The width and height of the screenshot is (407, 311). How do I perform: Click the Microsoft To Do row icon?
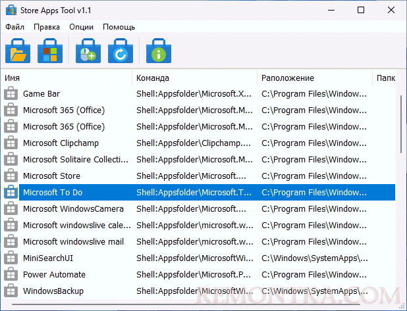click(11, 192)
